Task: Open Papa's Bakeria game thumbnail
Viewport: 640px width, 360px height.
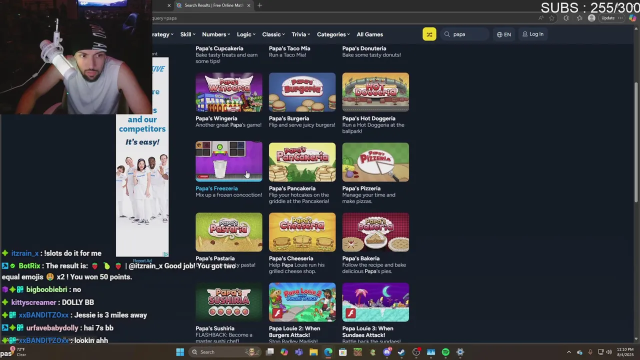Action: point(375,232)
